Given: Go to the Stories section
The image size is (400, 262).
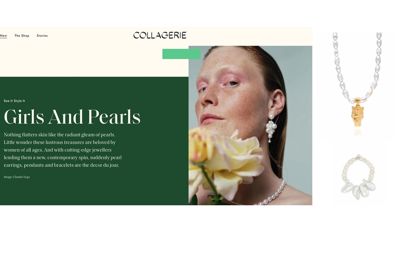Looking at the screenshot, I should pos(42,36).
